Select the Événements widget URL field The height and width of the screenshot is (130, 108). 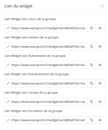point(46,65)
